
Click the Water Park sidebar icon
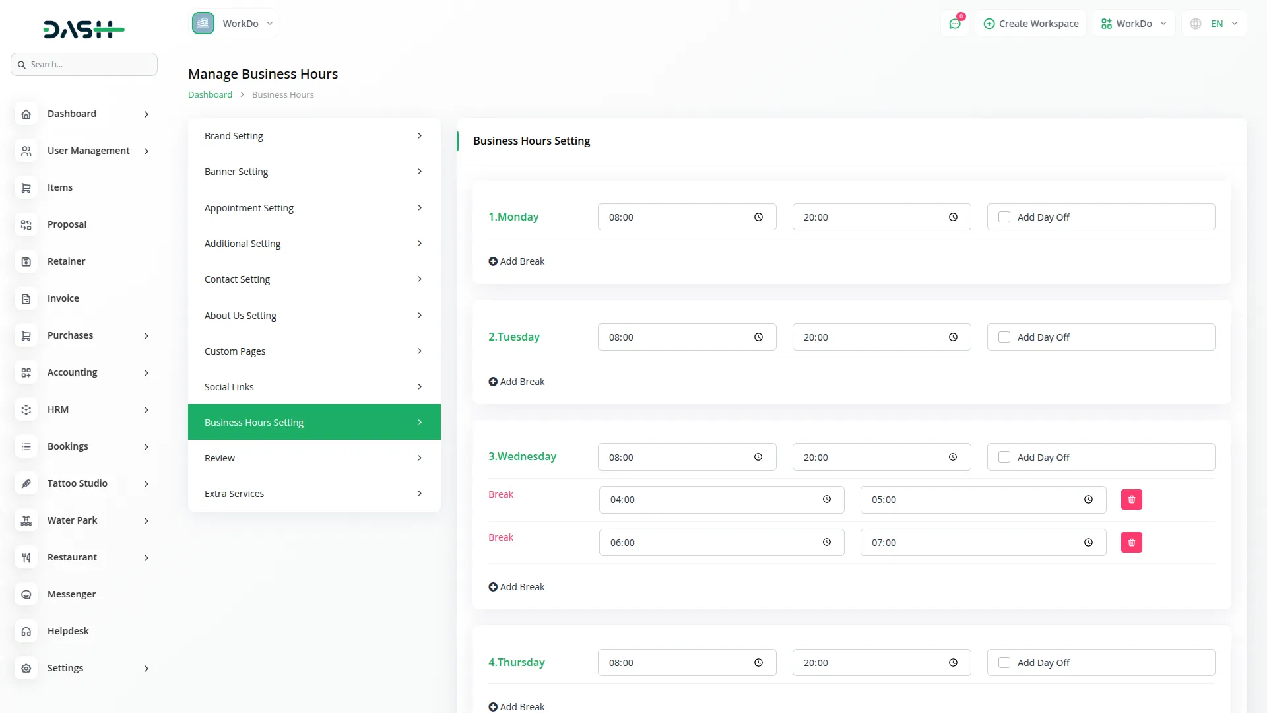[x=26, y=520]
